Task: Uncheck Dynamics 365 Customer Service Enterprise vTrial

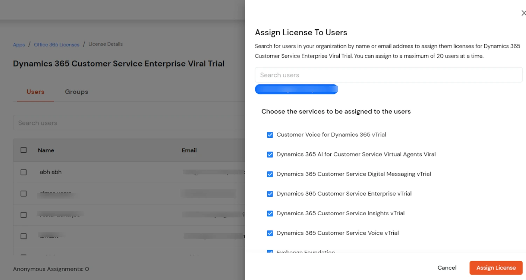Action: pyautogui.click(x=270, y=193)
